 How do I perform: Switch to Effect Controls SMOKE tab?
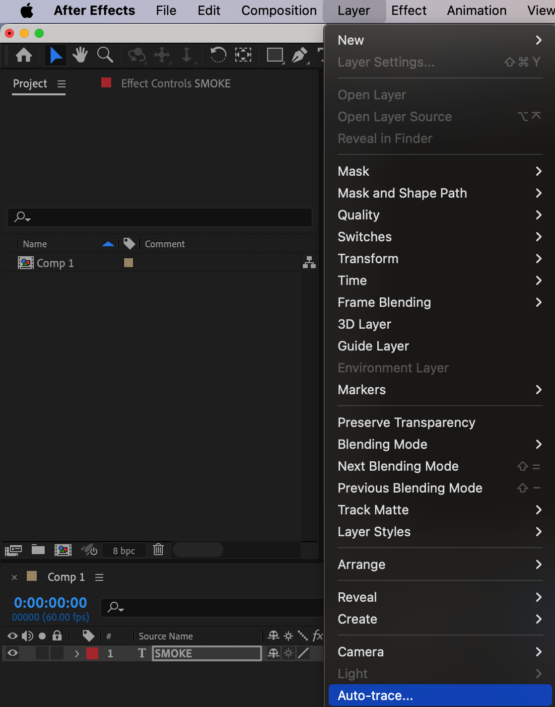click(176, 83)
